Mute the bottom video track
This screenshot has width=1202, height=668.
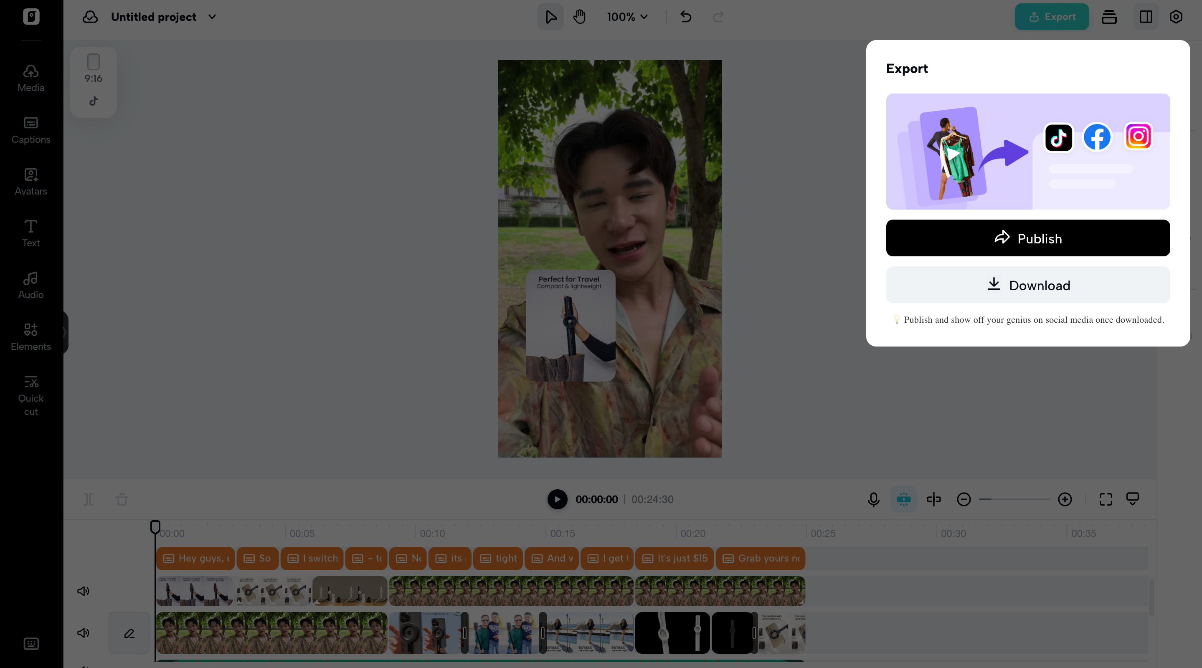[83, 633]
